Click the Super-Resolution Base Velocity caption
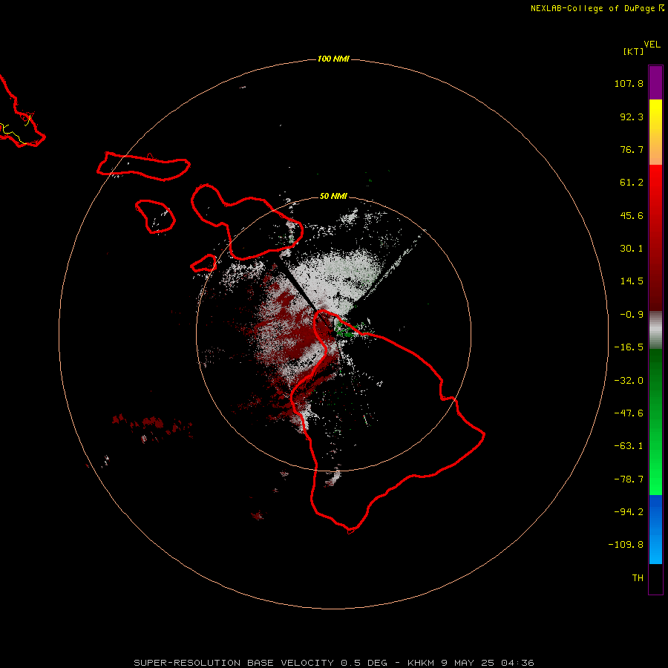The height and width of the screenshot is (668, 668). point(333,663)
